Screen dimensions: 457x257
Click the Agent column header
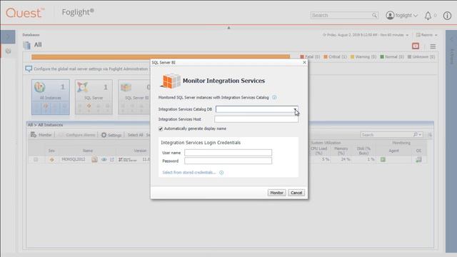coord(393,151)
